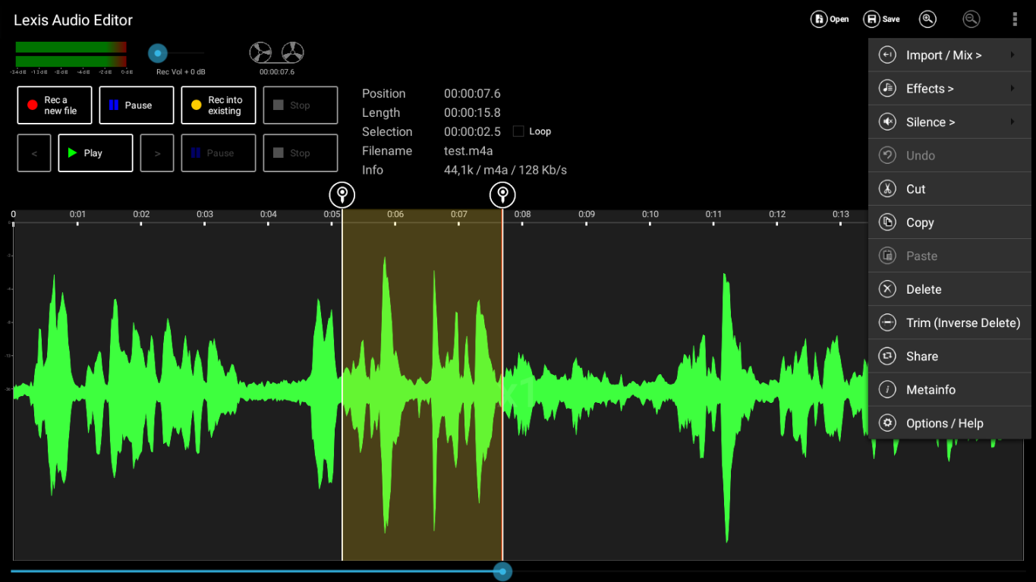Screen dimensions: 1036x582
Task: Adjust the Rec Vol slider knob
Action: [158, 53]
